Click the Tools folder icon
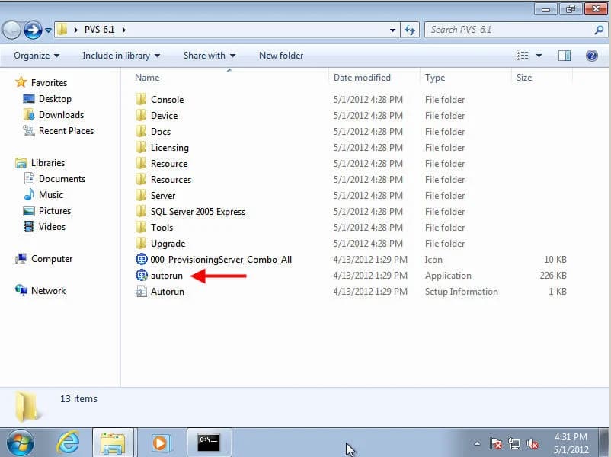 coord(141,227)
